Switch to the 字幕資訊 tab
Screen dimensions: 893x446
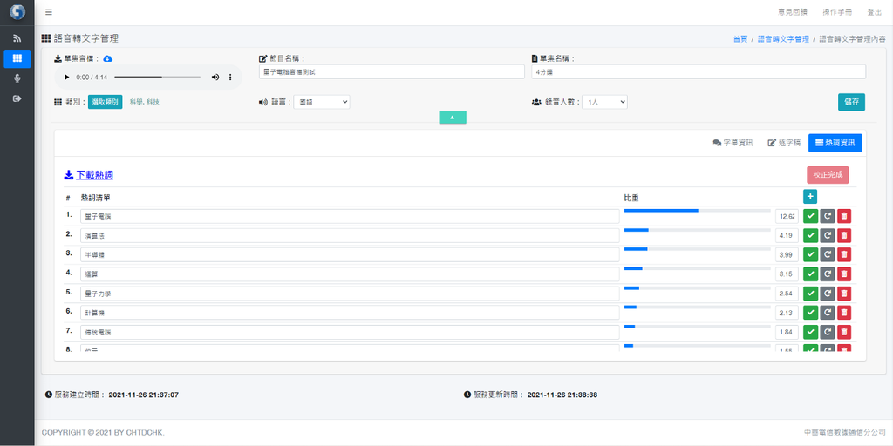(733, 144)
